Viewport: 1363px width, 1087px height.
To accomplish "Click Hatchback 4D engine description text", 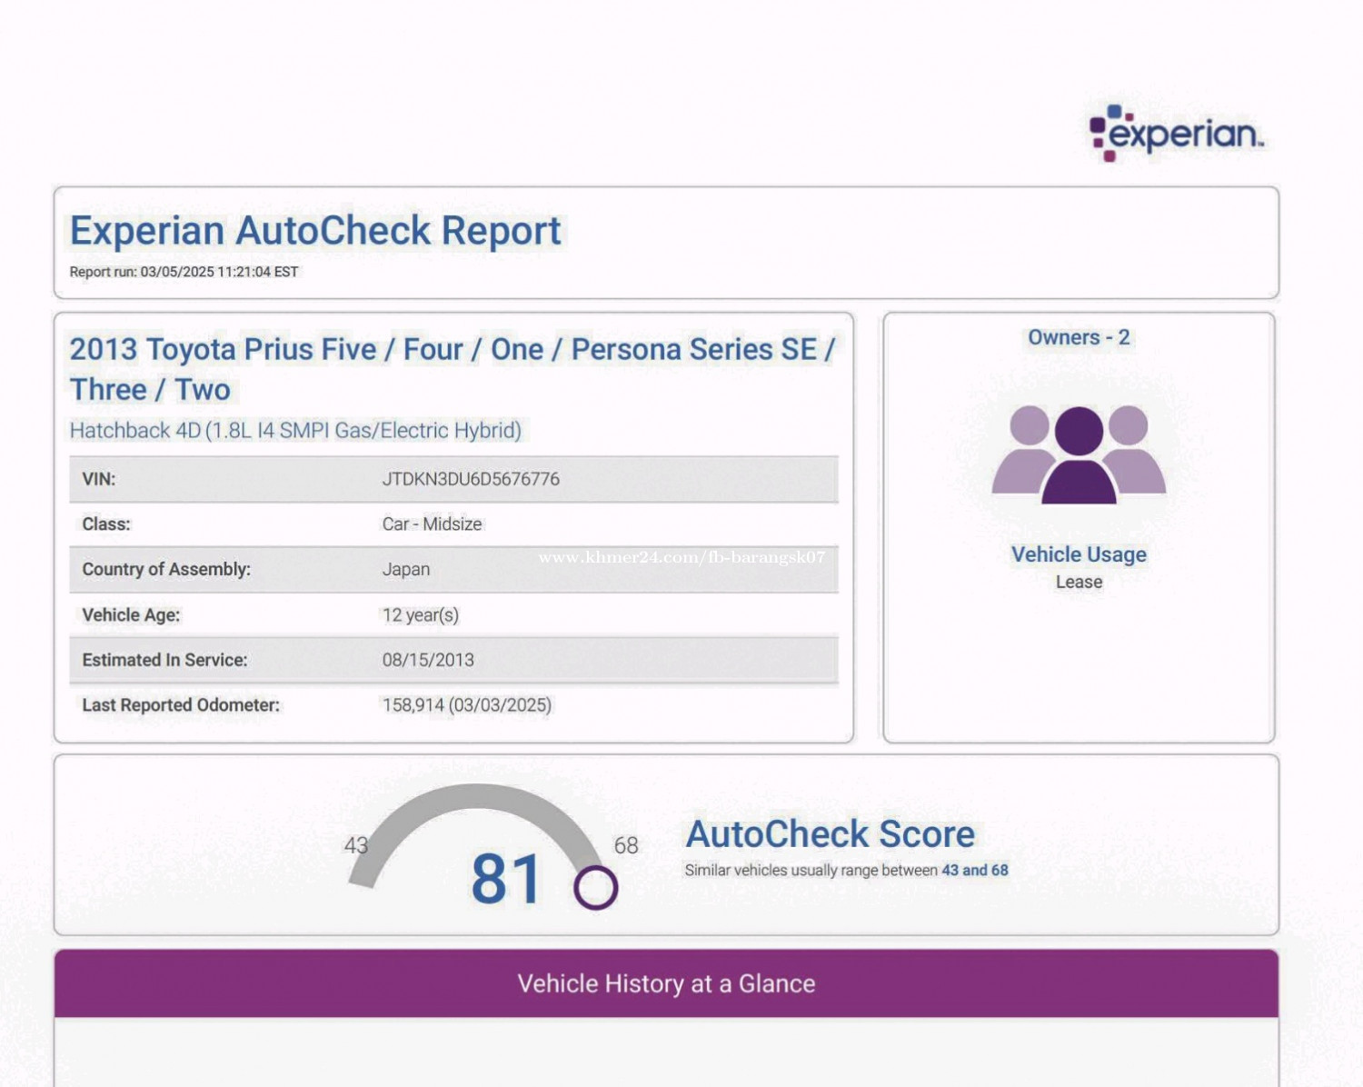I will point(295,430).
